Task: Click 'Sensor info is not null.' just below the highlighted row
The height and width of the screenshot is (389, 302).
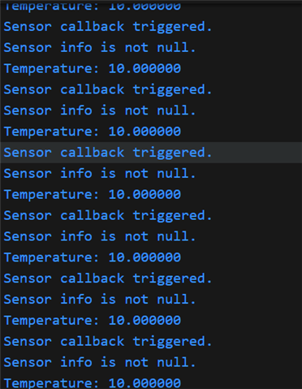Action: (x=100, y=174)
